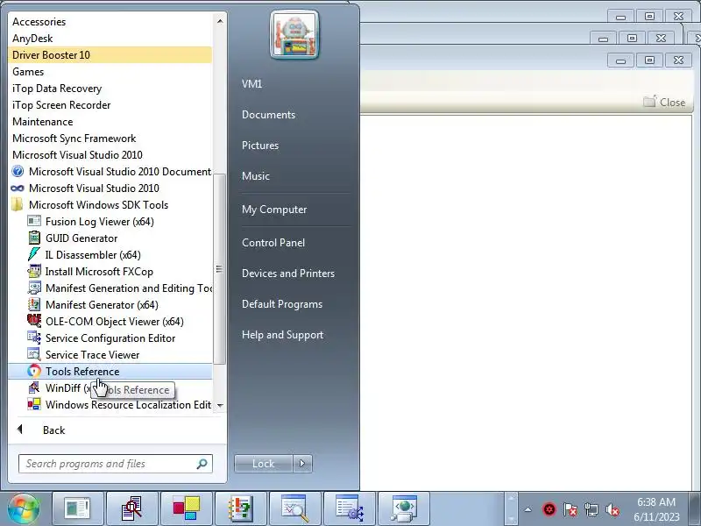Open Manifest Generation and Editing Tool icon
This screenshot has width=701, height=526.
[34, 288]
